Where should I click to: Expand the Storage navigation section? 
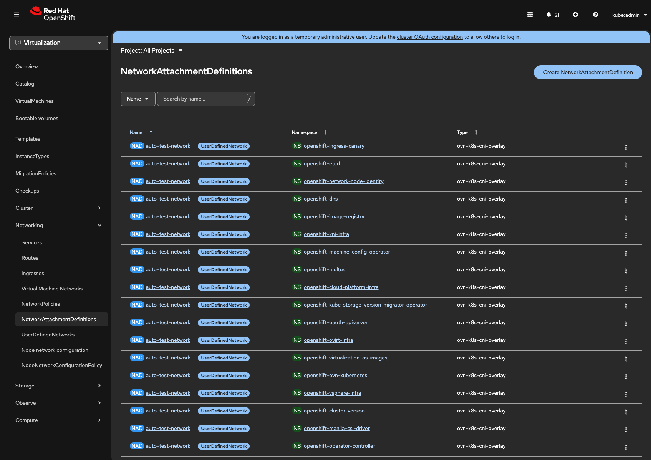[58, 386]
